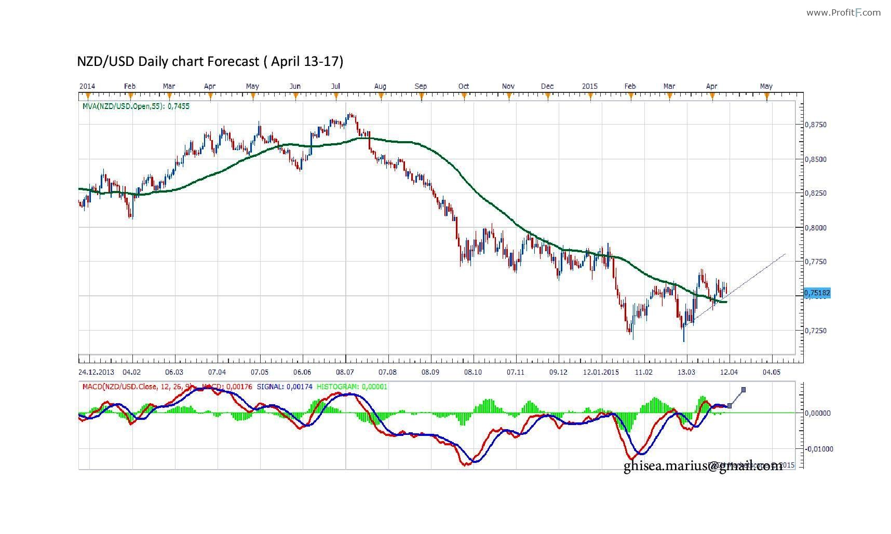The width and height of the screenshot is (891, 534).
Task: Click the orange marker under the 2015 label
Action: pos(590,95)
